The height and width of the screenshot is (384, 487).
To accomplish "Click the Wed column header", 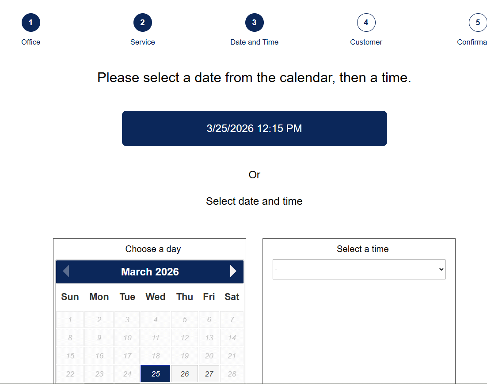I will tap(156, 297).
